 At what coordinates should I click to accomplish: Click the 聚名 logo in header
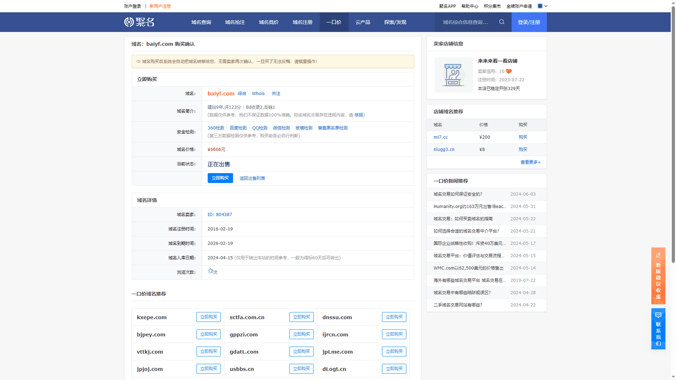pyautogui.click(x=139, y=22)
